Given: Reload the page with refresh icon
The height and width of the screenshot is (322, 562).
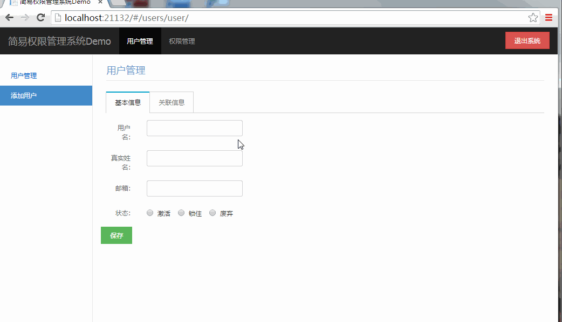Looking at the screenshot, I should pyautogui.click(x=40, y=18).
